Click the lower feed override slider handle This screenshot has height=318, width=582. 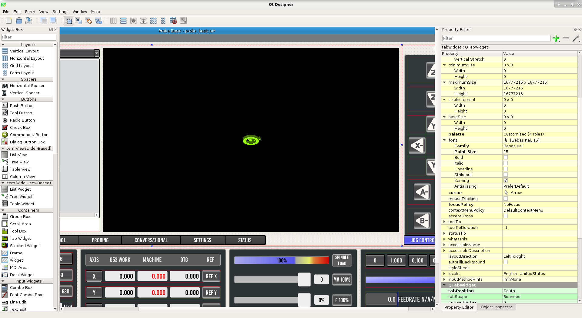304,300
